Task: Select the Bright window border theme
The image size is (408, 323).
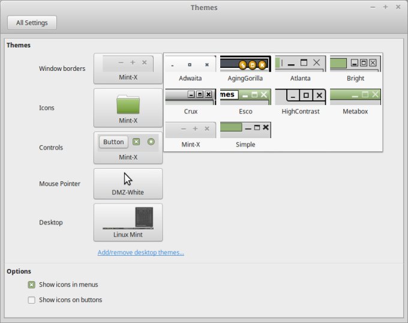Action: tap(355, 70)
